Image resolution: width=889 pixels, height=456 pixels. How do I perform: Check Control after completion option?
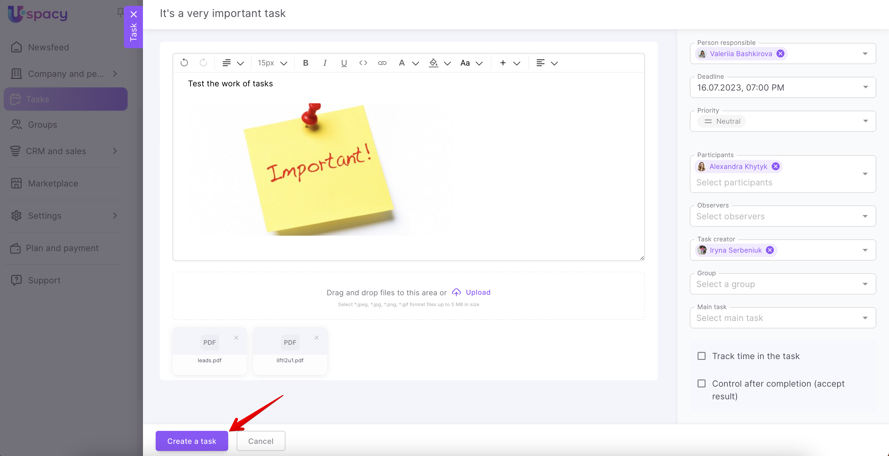[702, 383]
